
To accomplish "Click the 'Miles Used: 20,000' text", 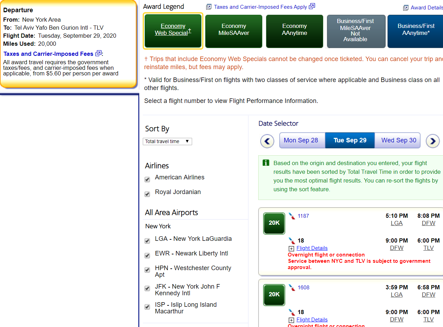I will [x=30, y=44].
